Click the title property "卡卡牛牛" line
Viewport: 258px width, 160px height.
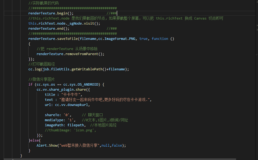point(63,95)
